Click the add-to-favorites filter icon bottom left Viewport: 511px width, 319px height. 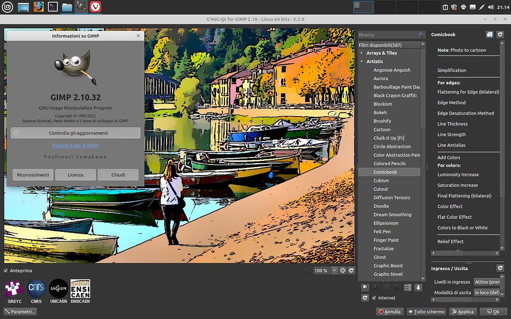(365, 287)
